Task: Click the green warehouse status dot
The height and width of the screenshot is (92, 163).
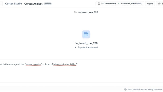Action: [119, 4]
